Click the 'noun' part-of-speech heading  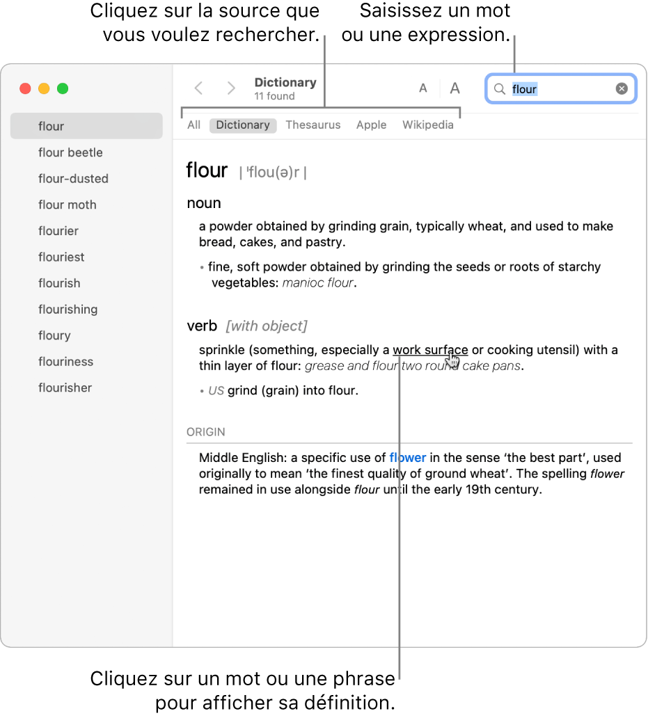(204, 203)
